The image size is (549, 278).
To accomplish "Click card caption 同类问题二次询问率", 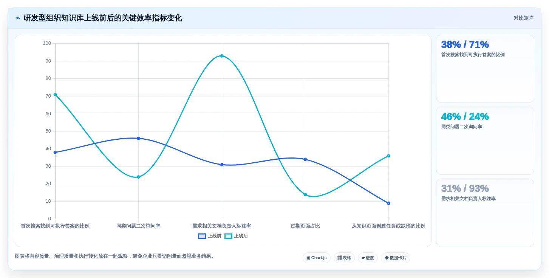I will [x=462, y=127].
